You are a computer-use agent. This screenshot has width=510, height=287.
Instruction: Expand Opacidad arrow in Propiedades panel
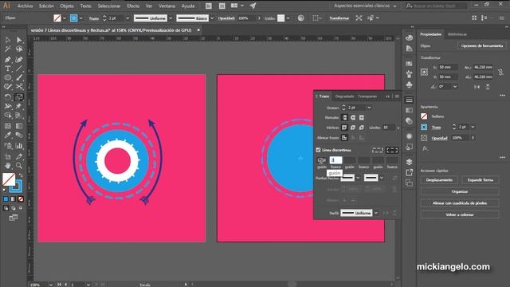pos(473,138)
